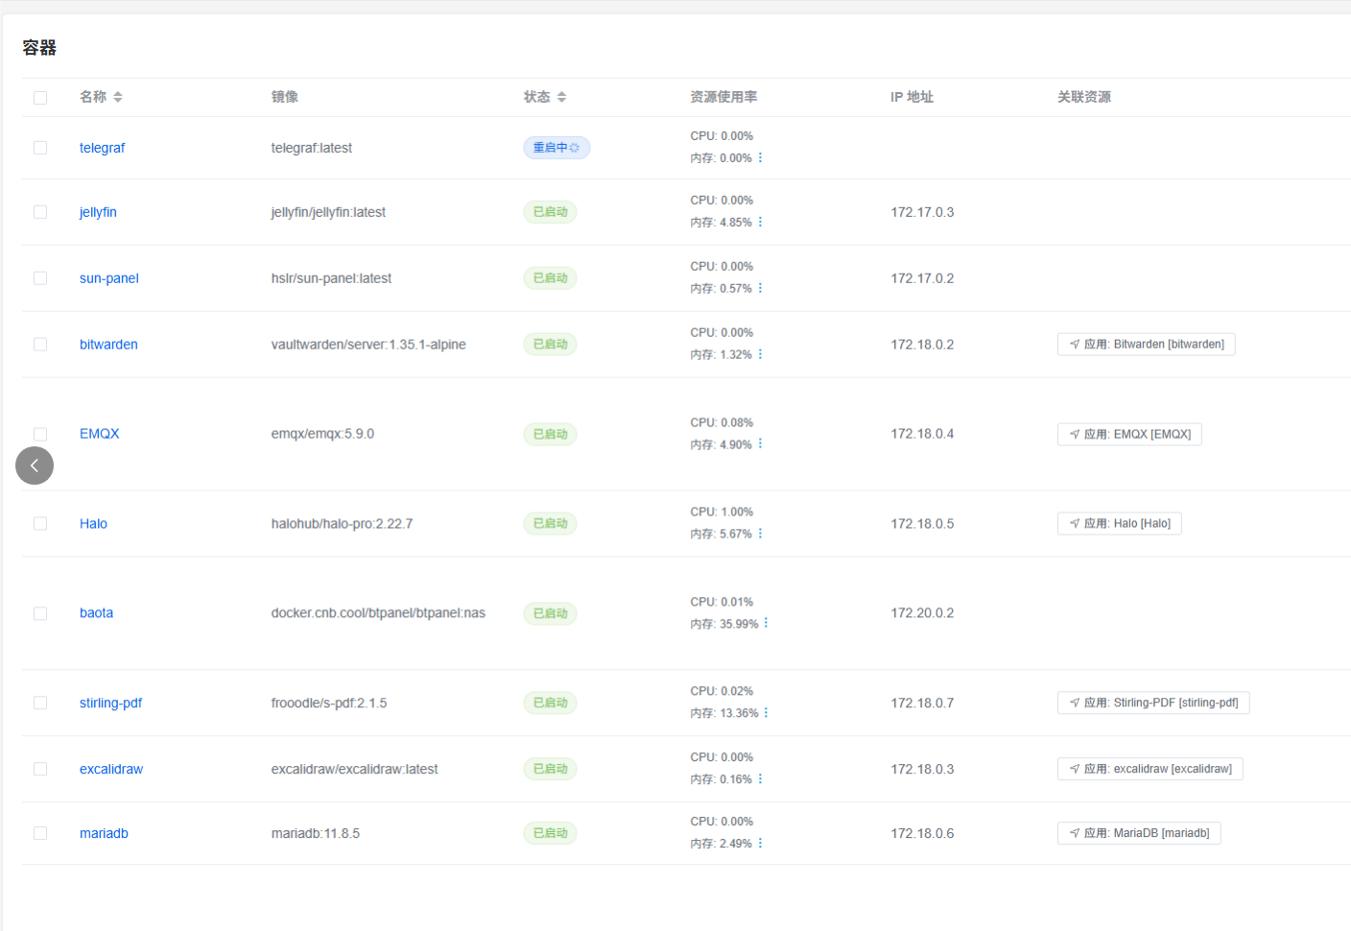This screenshot has width=1351, height=931.
Task: Open the jellyfin container link
Action: click(98, 212)
